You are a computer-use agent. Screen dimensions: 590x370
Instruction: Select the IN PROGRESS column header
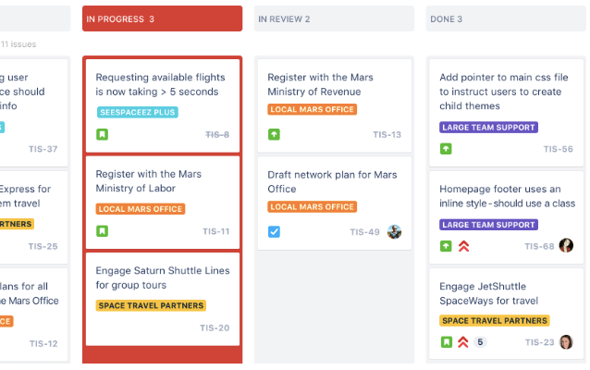pos(162,18)
